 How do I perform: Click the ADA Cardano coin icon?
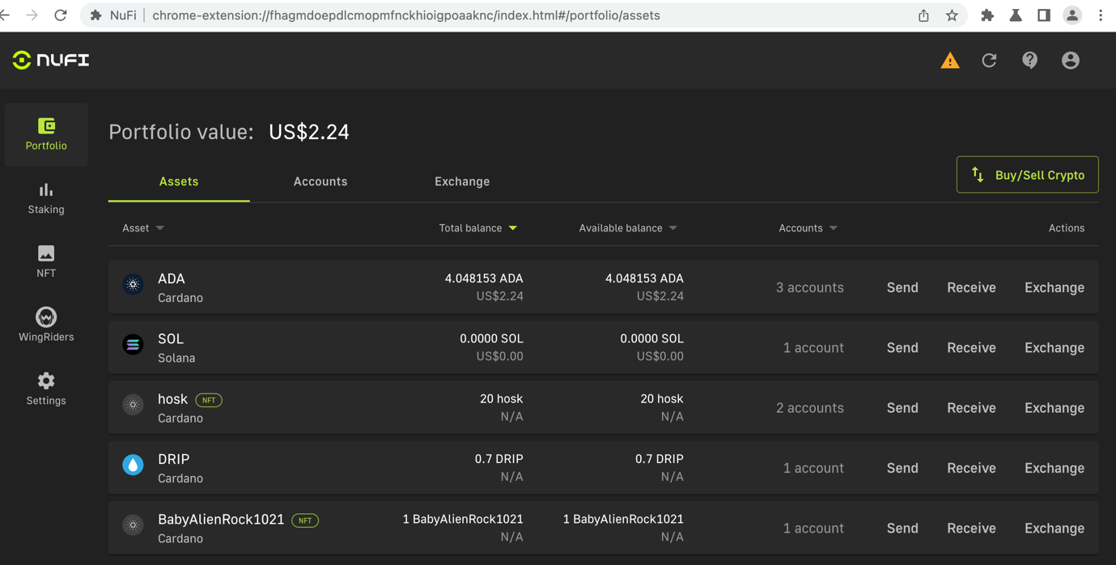click(x=133, y=284)
